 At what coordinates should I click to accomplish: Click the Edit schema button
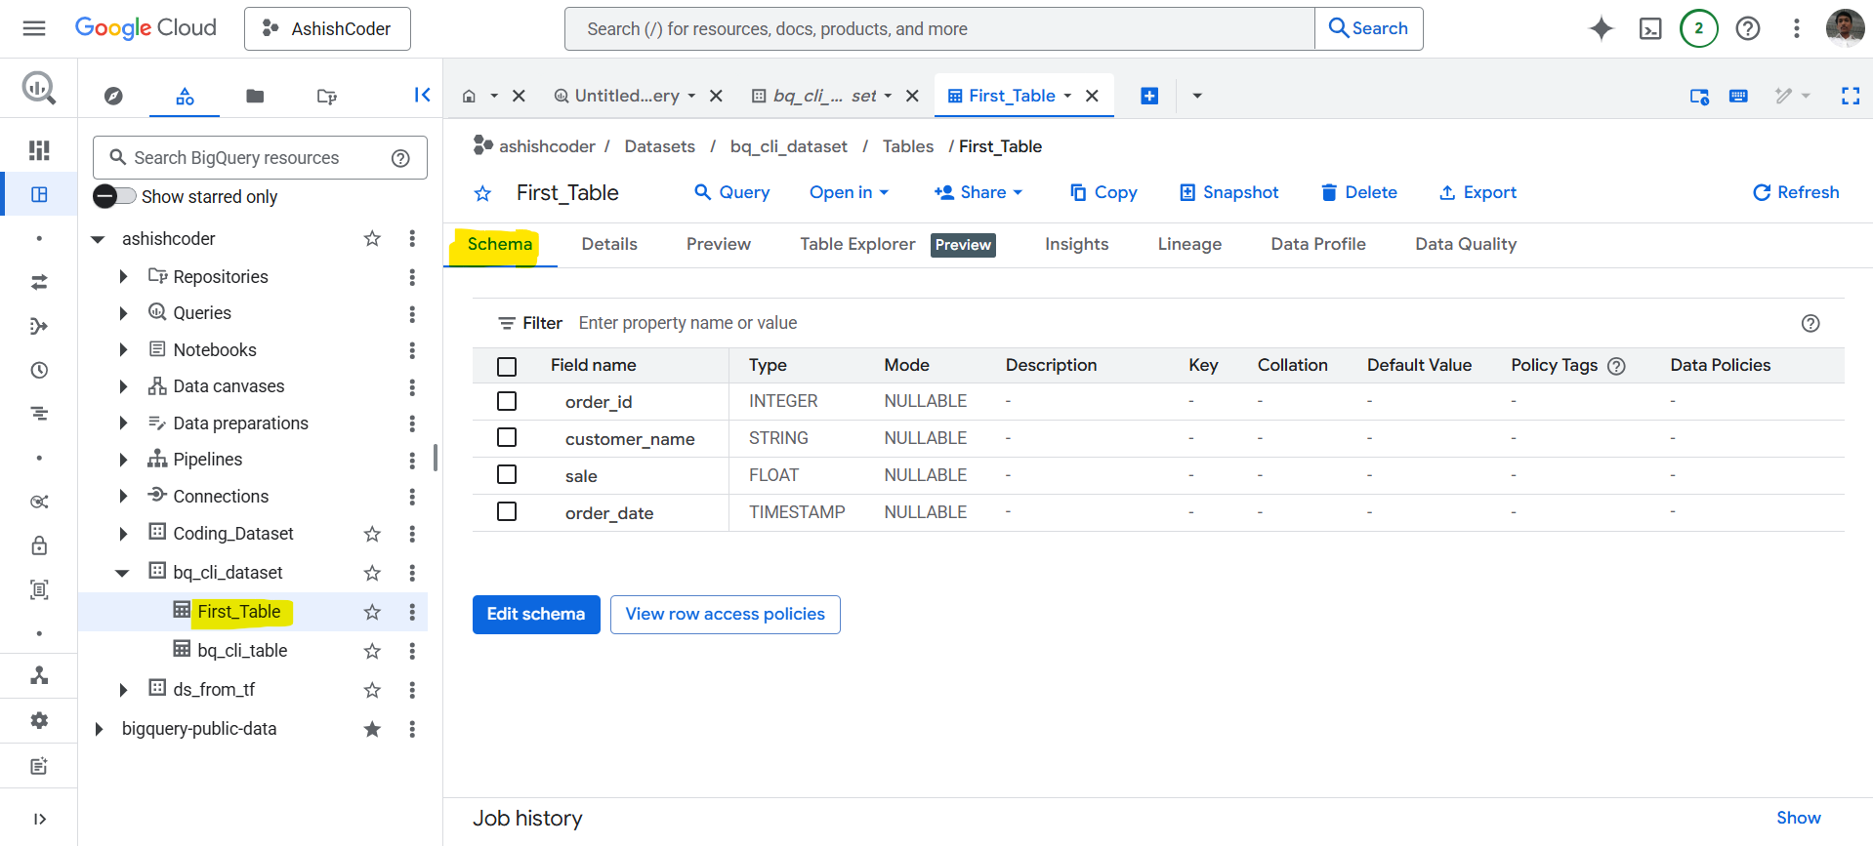(x=536, y=615)
